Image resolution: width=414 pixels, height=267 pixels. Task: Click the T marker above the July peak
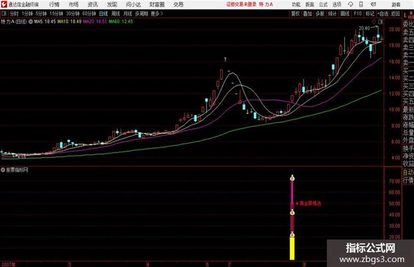click(x=225, y=60)
